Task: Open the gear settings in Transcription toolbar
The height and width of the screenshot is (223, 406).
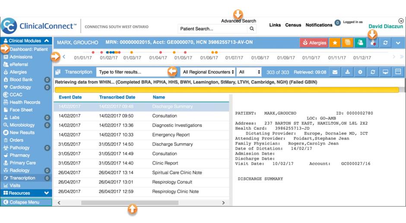Action: [360, 72]
